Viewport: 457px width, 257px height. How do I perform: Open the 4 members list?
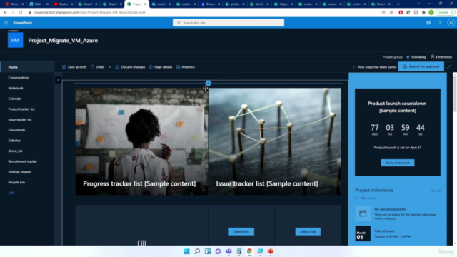click(x=441, y=57)
